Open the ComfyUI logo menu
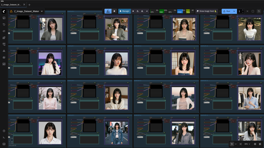Image resolution: width=264 pixels, height=148 pixels. pos(4,11)
